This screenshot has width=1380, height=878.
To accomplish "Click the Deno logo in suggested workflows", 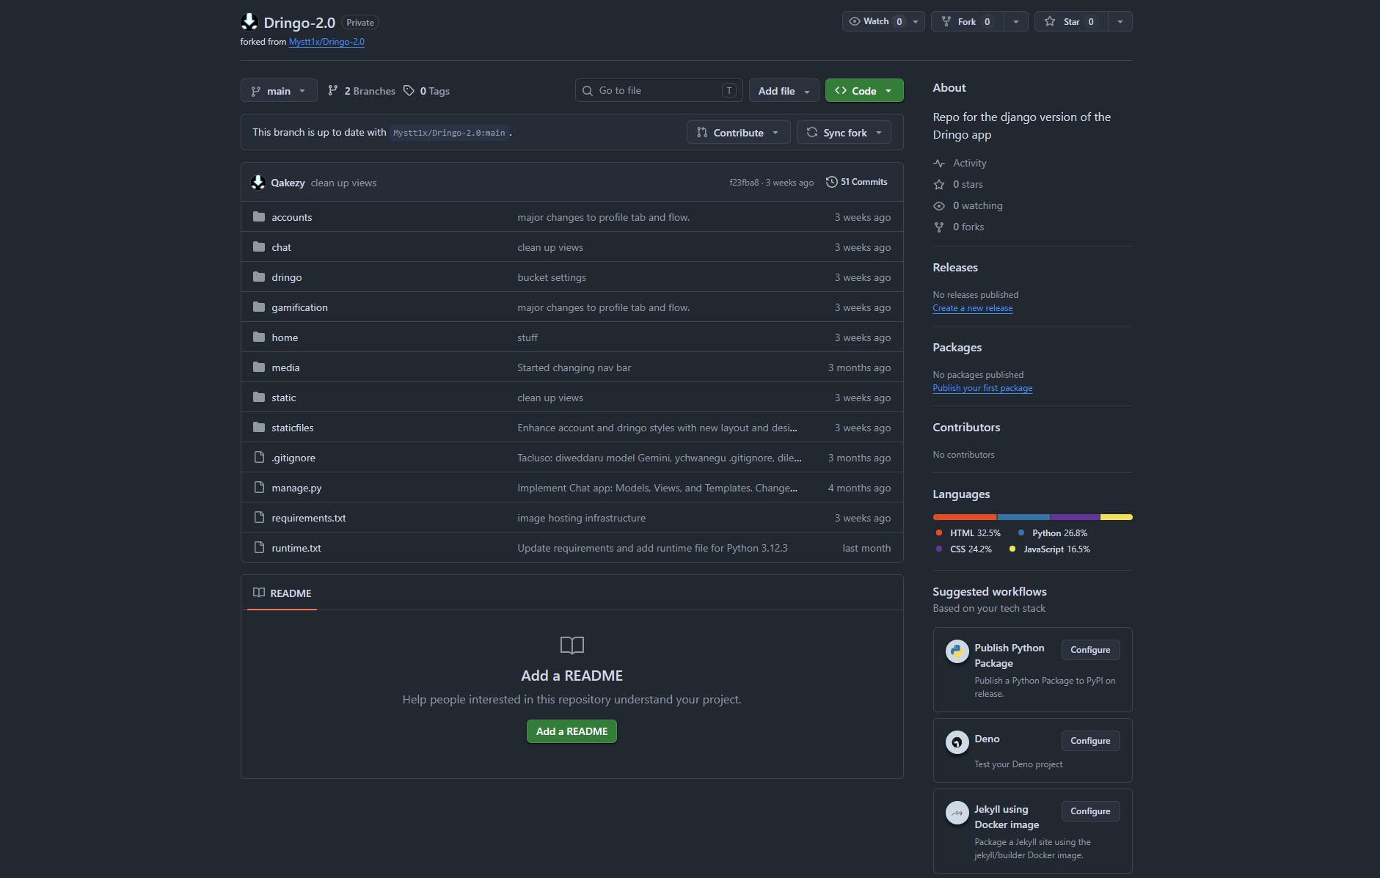I will tap(957, 742).
